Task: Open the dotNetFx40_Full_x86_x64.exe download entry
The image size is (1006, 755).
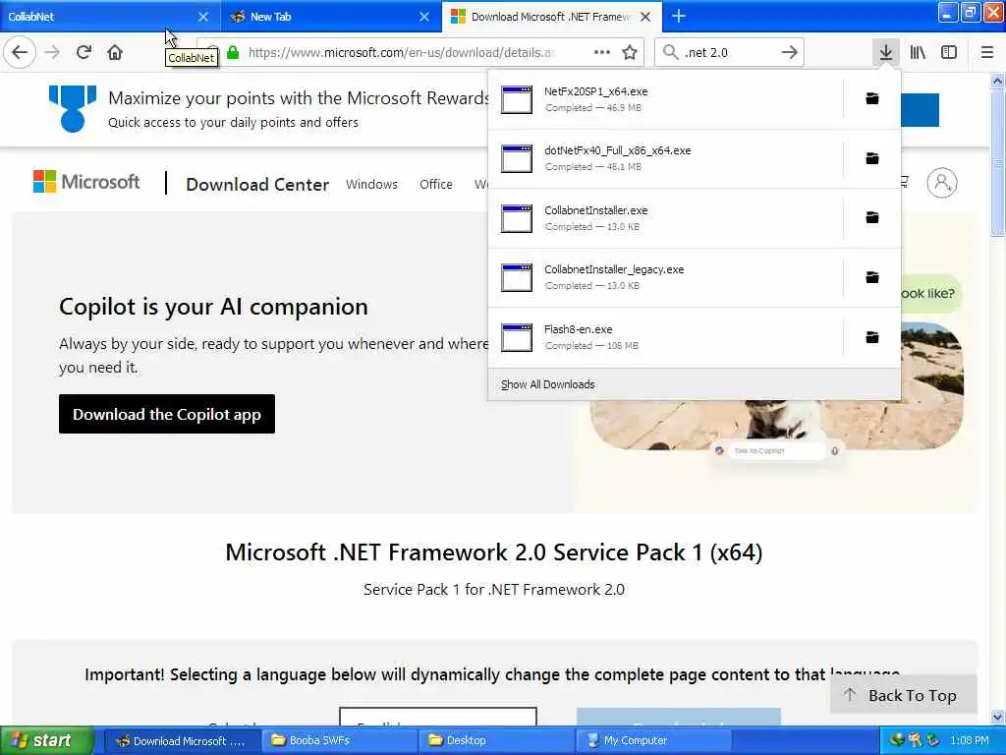Action: (665, 158)
